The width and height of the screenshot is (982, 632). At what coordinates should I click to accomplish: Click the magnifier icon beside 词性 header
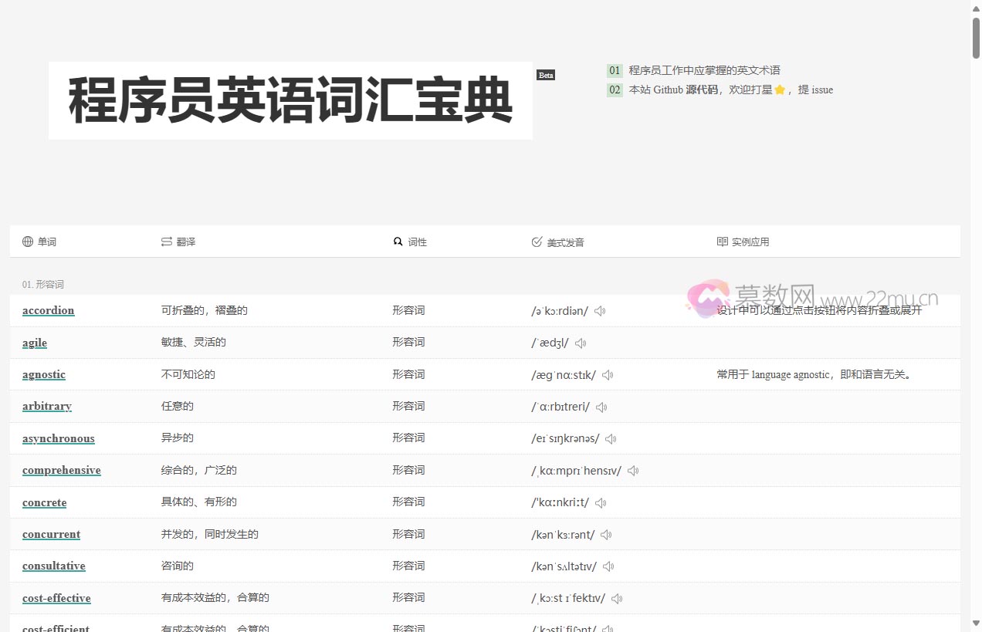coord(397,242)
